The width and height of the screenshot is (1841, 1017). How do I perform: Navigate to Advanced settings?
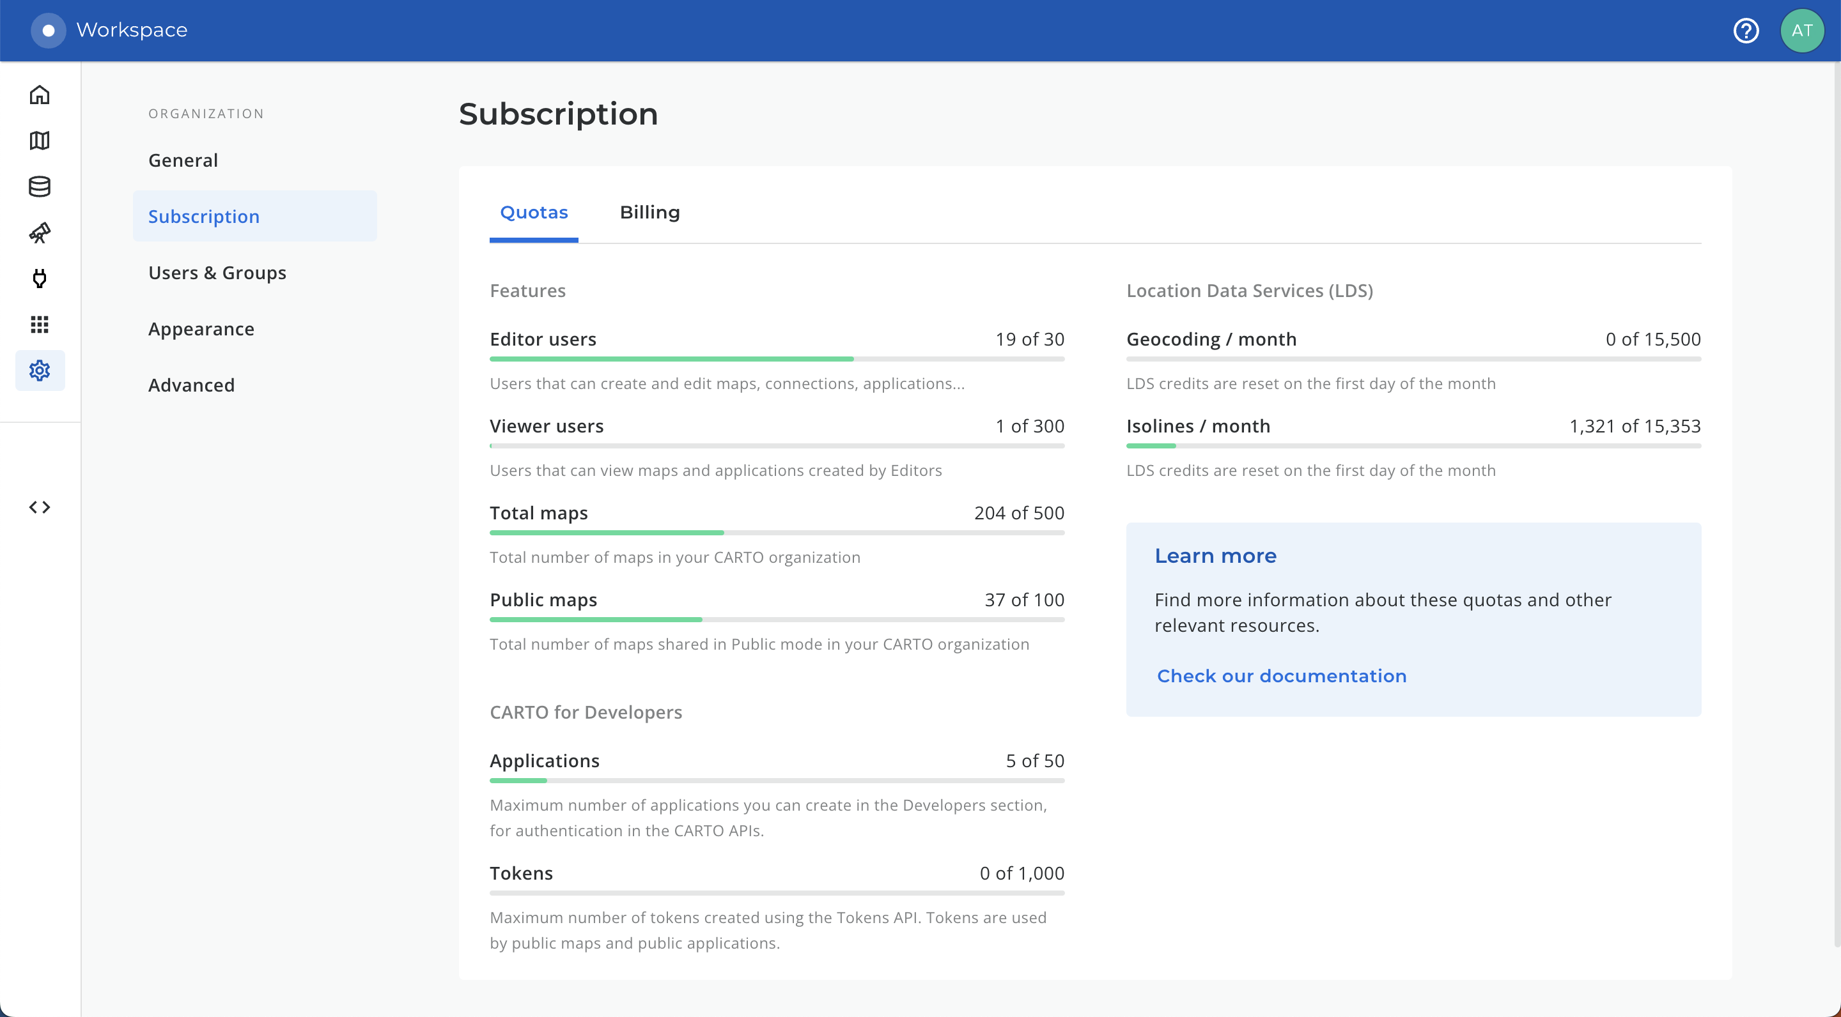[191, 385]
